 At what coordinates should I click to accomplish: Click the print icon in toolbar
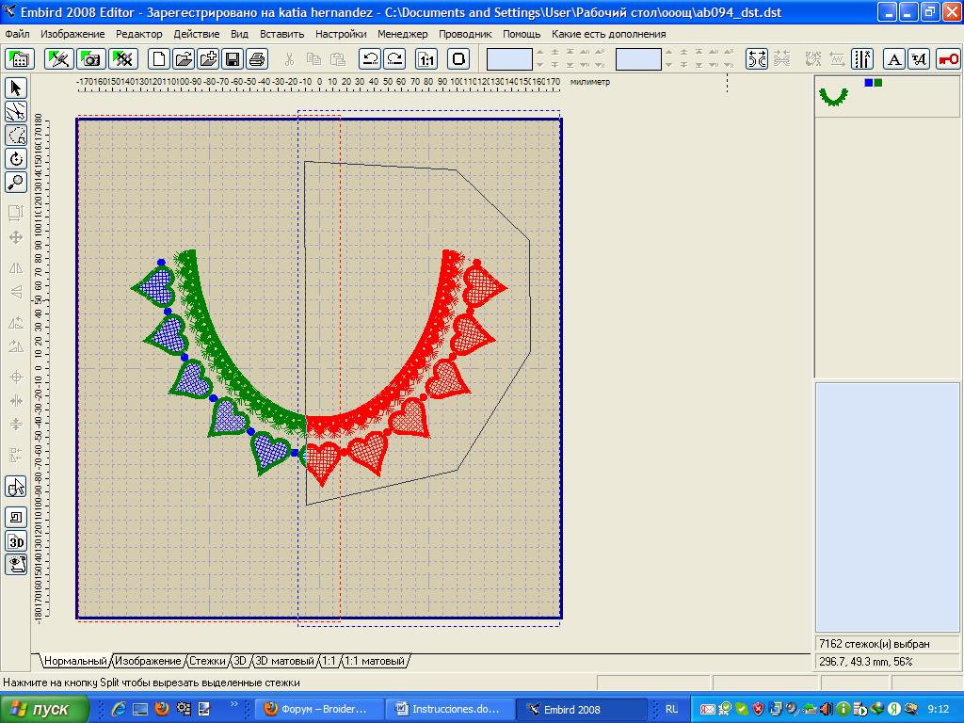pos(256,59)
